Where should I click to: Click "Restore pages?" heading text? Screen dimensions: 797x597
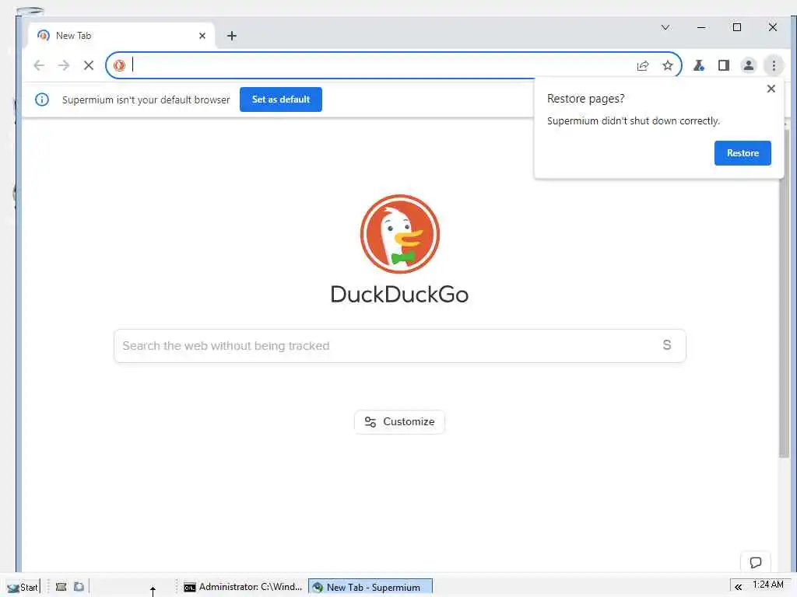click(585, 99)
